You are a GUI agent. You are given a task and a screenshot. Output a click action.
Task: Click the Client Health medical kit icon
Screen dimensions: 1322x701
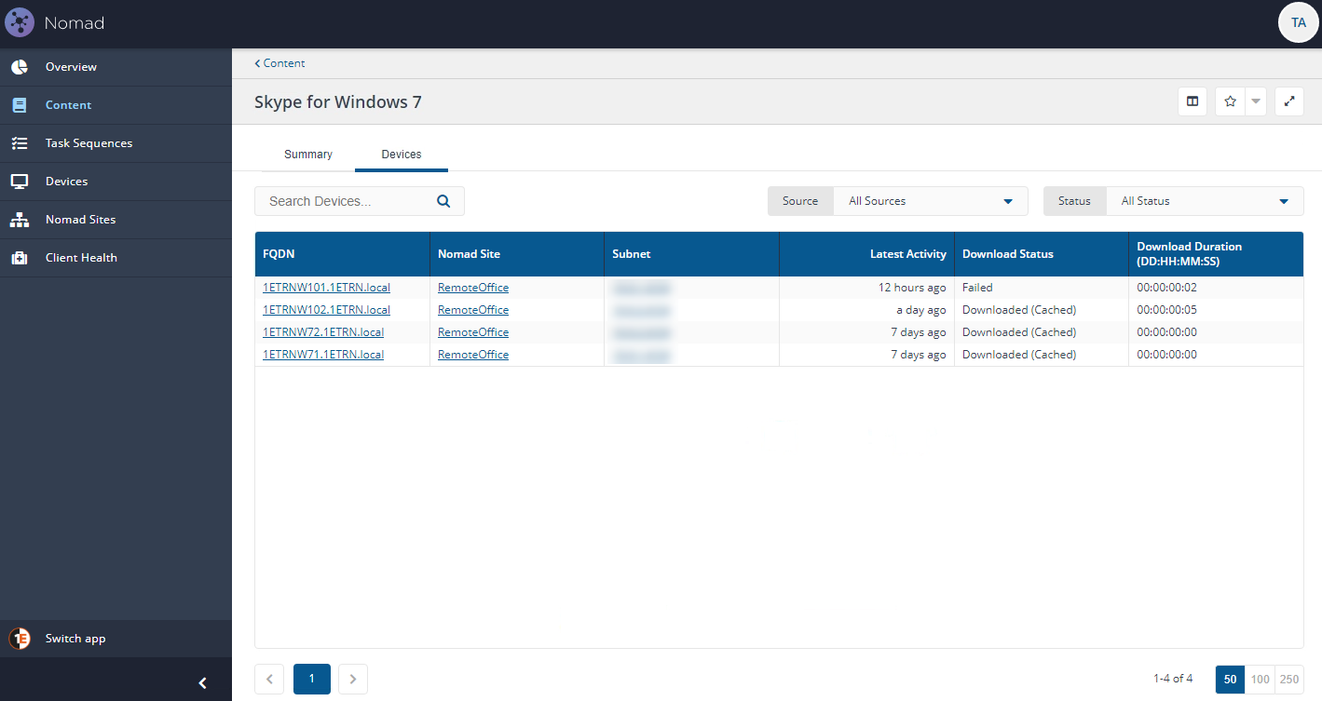[x=19, y=258]
